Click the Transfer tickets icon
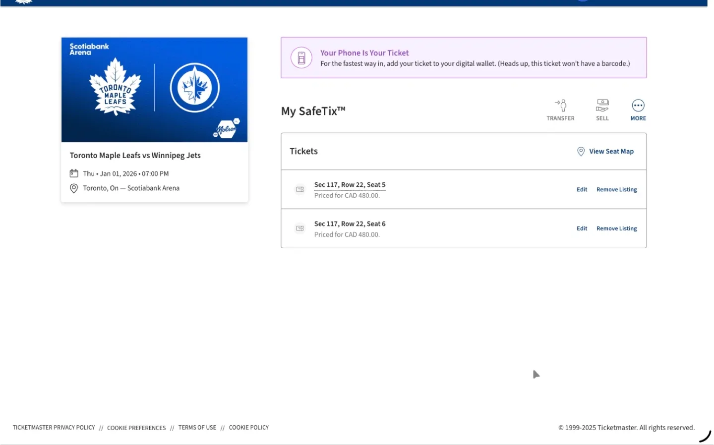This screenshot has height=445, width=714. pos(560,106)
